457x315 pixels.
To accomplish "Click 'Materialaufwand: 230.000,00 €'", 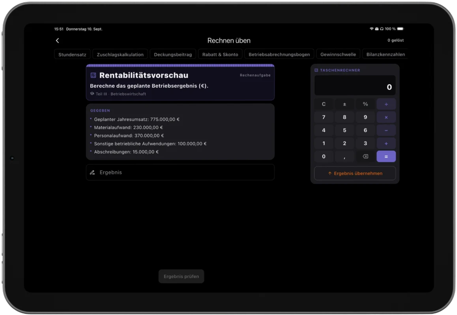I will pyautogui.click(x=129, y=127).
